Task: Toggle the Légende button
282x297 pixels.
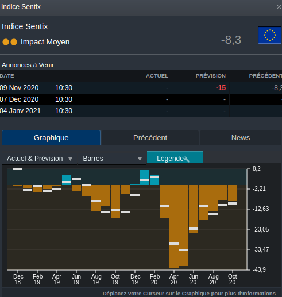Action: coord(175,157)
